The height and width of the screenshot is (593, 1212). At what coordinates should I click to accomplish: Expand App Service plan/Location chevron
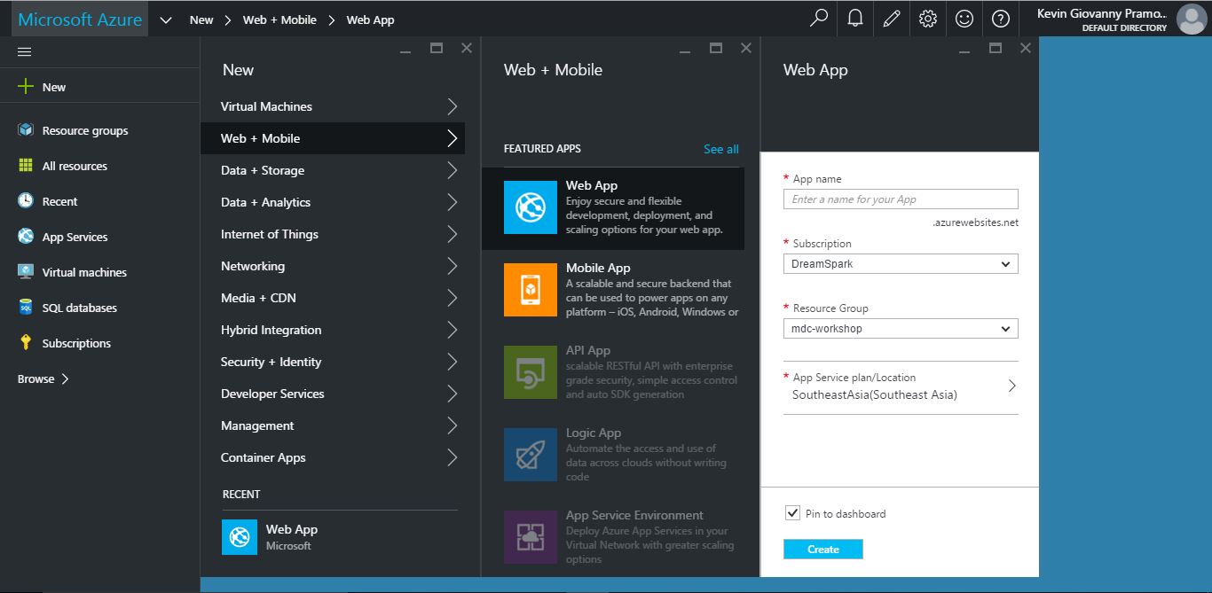point(1011,386)
